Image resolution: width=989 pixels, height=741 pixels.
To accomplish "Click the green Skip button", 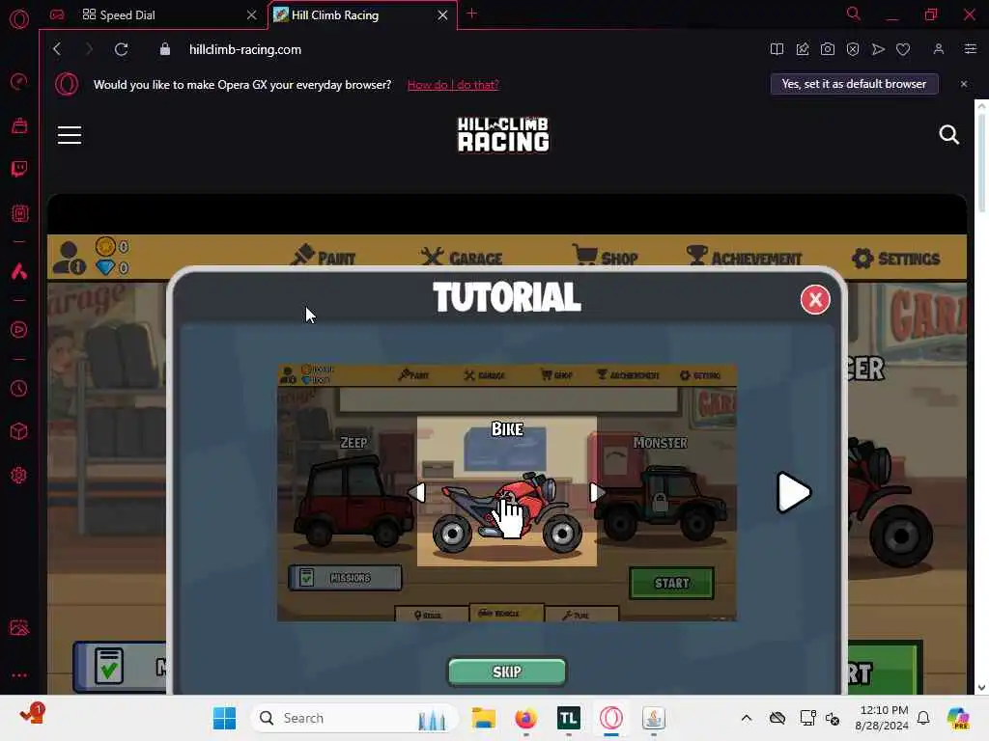I will pyautogui.click(x=507, y=672).
